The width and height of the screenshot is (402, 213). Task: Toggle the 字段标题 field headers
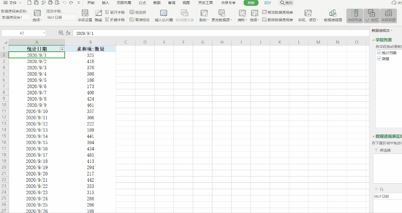[388, 16]
